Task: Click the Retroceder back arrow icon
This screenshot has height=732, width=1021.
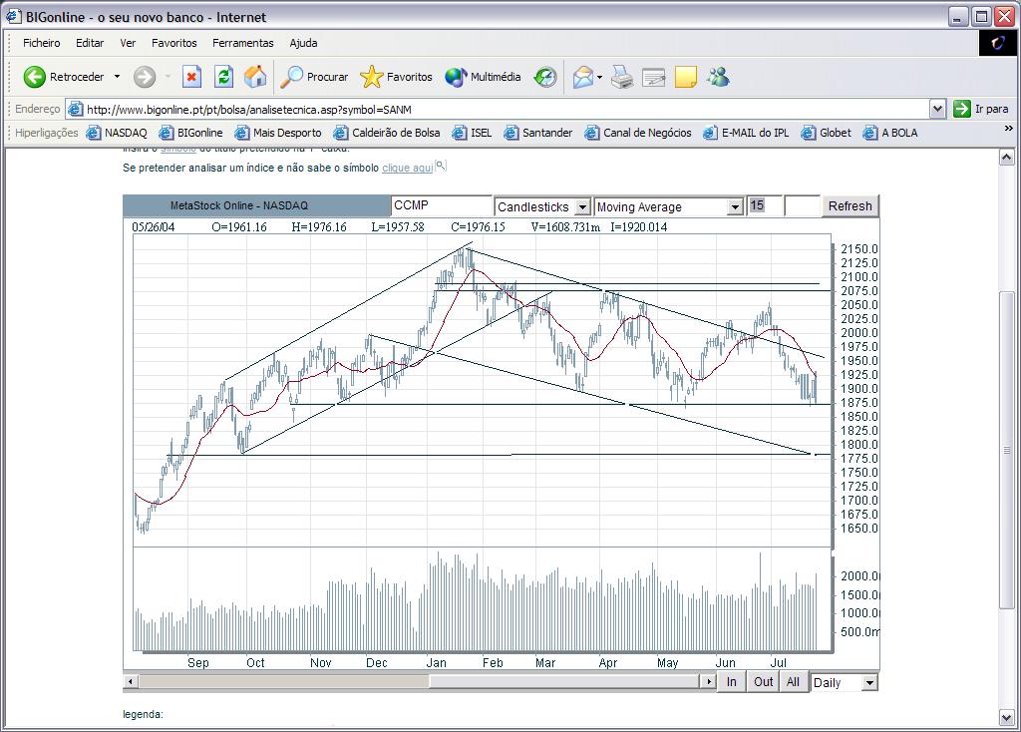Action: coord(35,77)
